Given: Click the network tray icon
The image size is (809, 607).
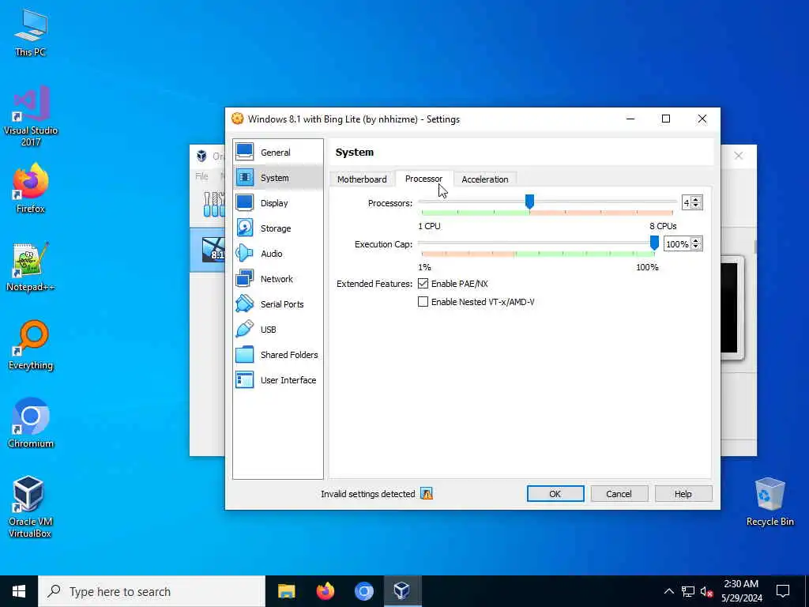Looking at the screenshot, I should 688,591.
